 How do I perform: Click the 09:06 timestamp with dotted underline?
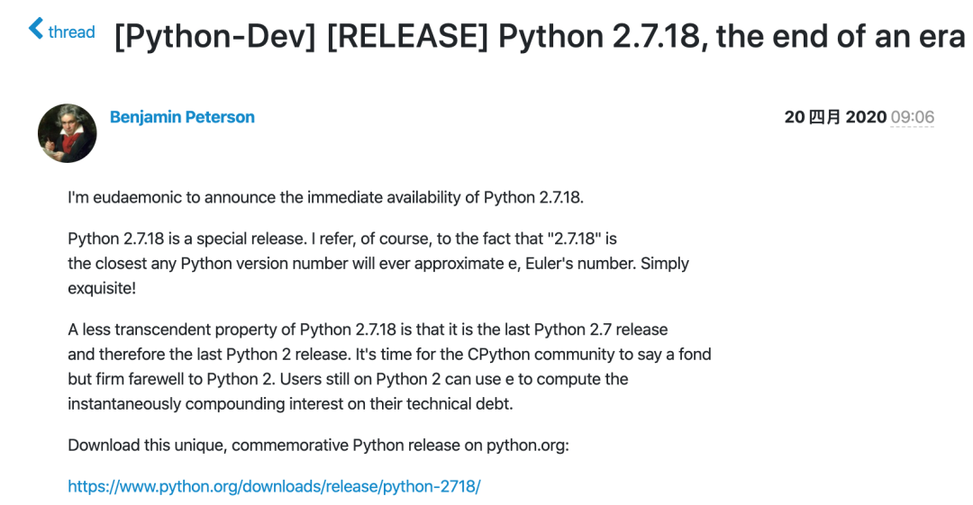point(912,117)
